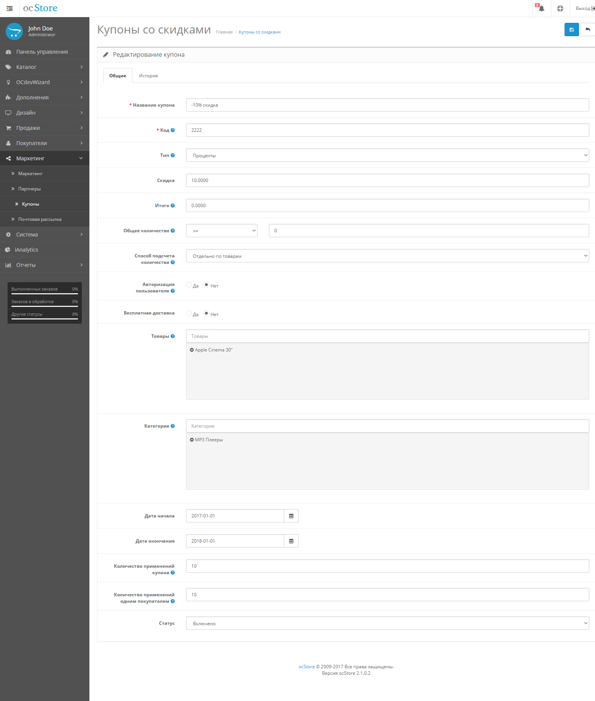Remove Apple Cinema 30" from products
This screenshot has width=595, height=701.
pyautogui.click(x=192, y=350)
